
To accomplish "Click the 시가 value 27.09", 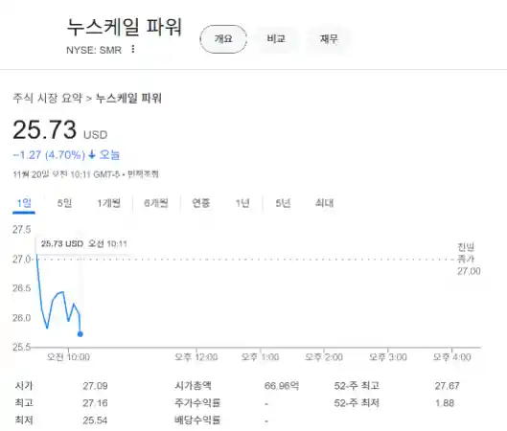I will pyautogui.click(x=95, y=386).
